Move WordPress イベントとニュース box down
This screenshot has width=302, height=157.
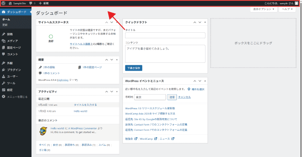click(x=200, y=81)
